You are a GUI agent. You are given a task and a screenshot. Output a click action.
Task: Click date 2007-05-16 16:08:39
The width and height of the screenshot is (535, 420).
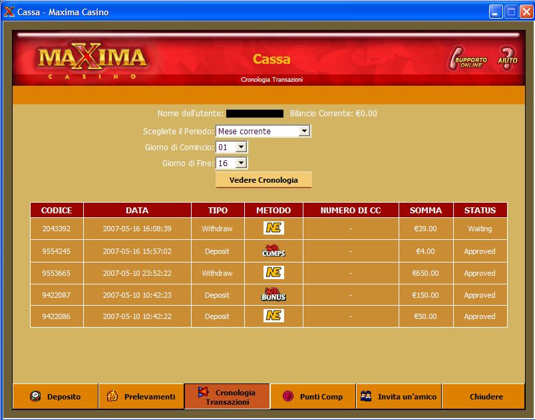137,229
